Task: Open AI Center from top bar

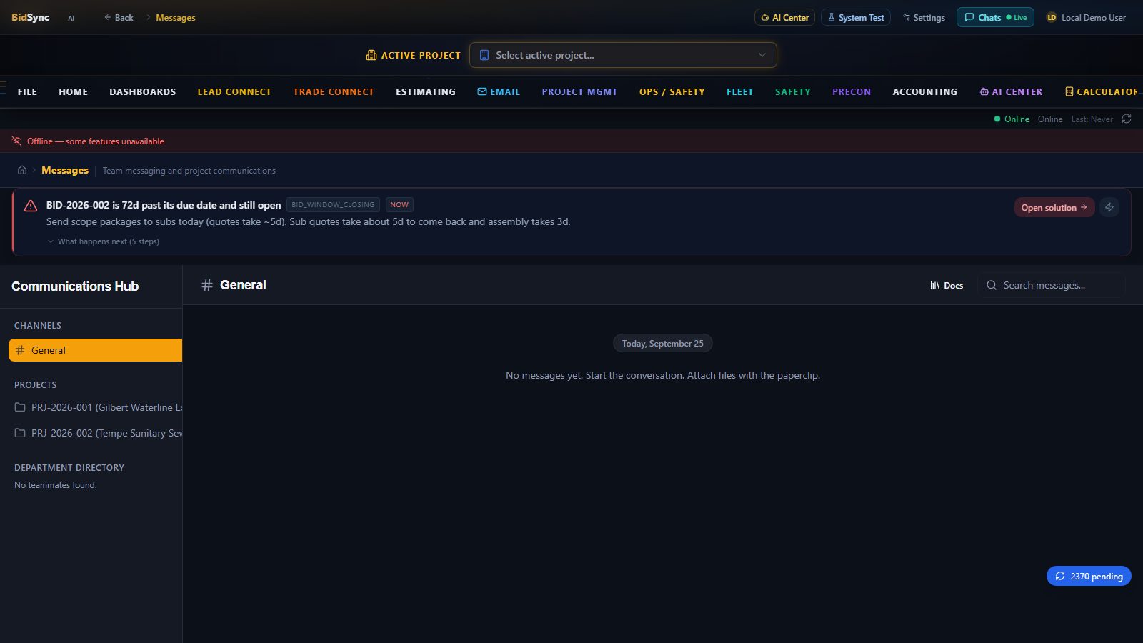Action: click(x=784, y=17)
